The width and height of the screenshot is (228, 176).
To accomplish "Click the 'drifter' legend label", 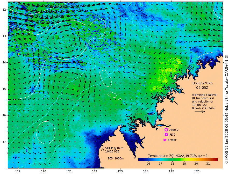I will point(172,140).
